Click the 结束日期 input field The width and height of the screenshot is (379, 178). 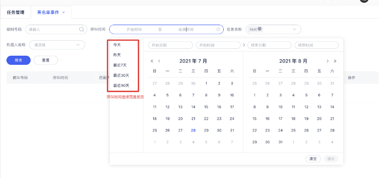[x=269, y=45]
